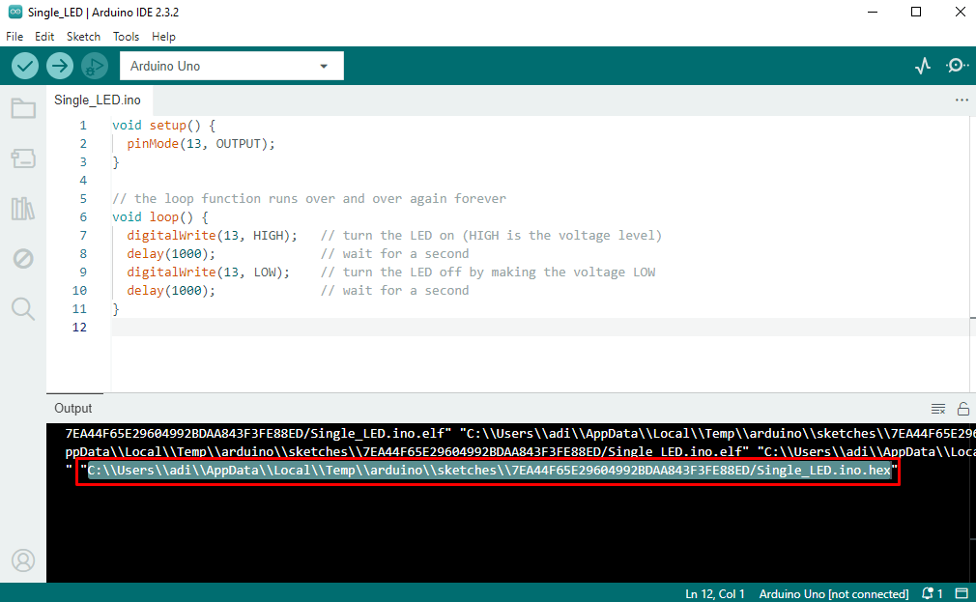The width and height of the screenshot is (976, 602).
Task: Switch to the Single_LED.ino tab
Action: click(x=97, y=100)
